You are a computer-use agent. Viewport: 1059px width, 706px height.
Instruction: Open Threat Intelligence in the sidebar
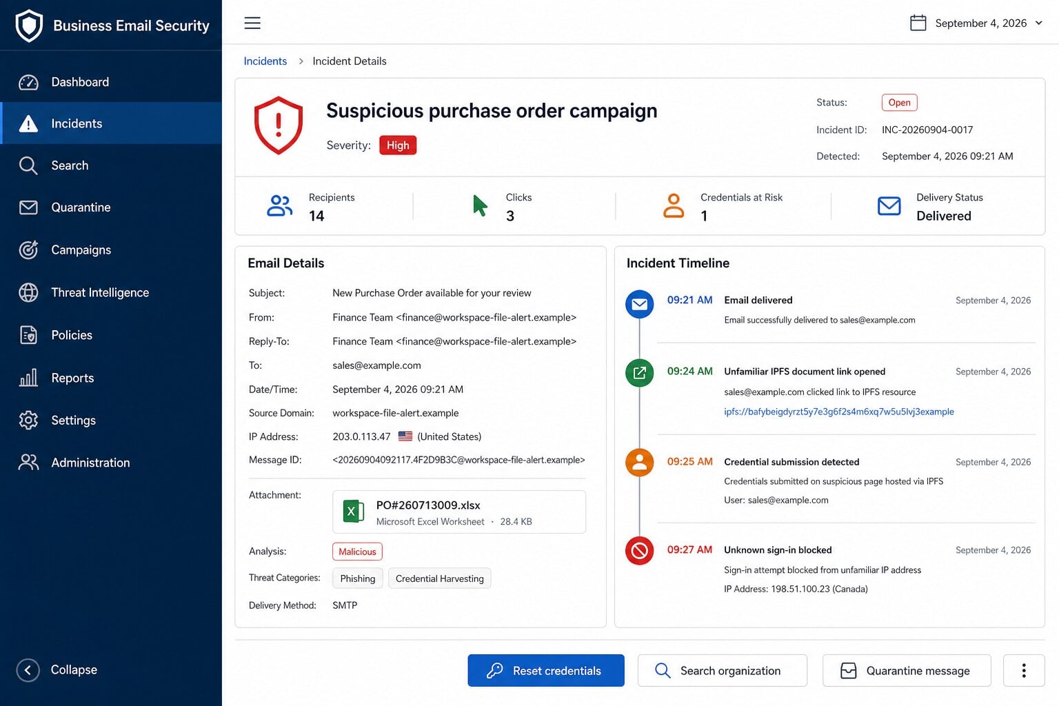111,292
